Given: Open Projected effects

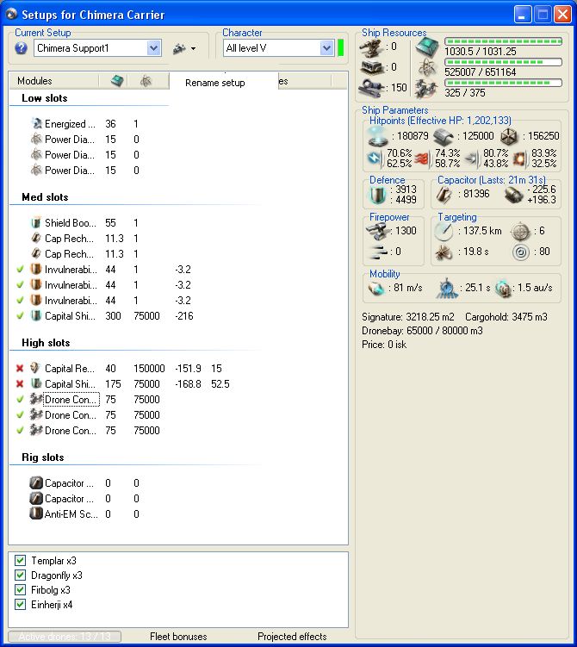Looking at the screenshot, I should click(x=292, y=637).
